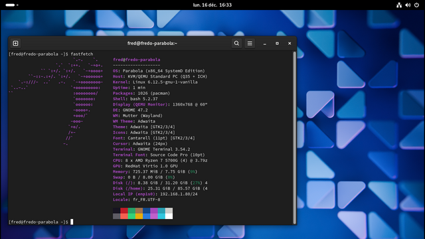Image resolution: width=425 pixels, height=239 pixels.
Task: Click the purple color block
Action: point(154,210)
